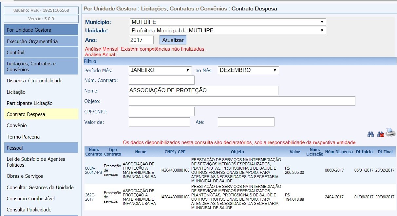The width and height of the screenshot is (397, 216).
Task: Go to Licitação menu item
Action: [x=16, y=92]
